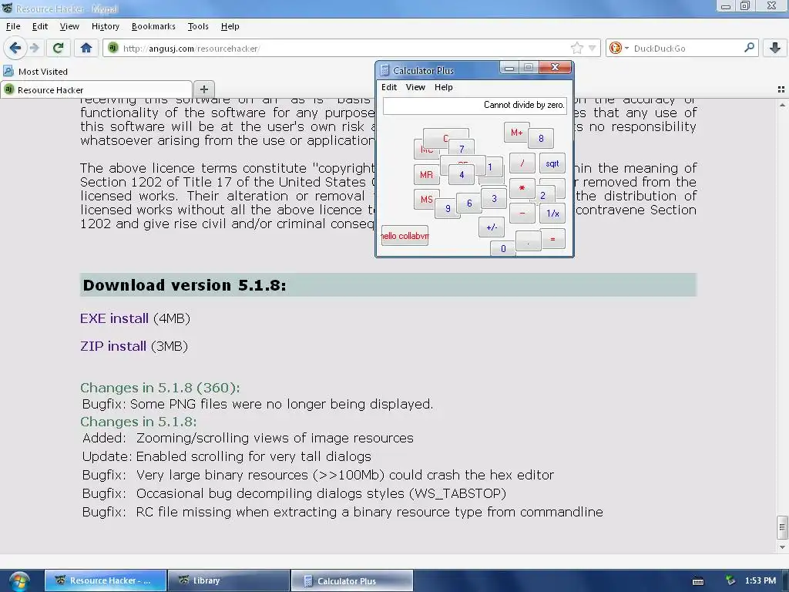Image resolution: width=789 pixels, height=592 pixels.
Task: Click the page vertical scrollbar thumb
Action: click(781, 527)
